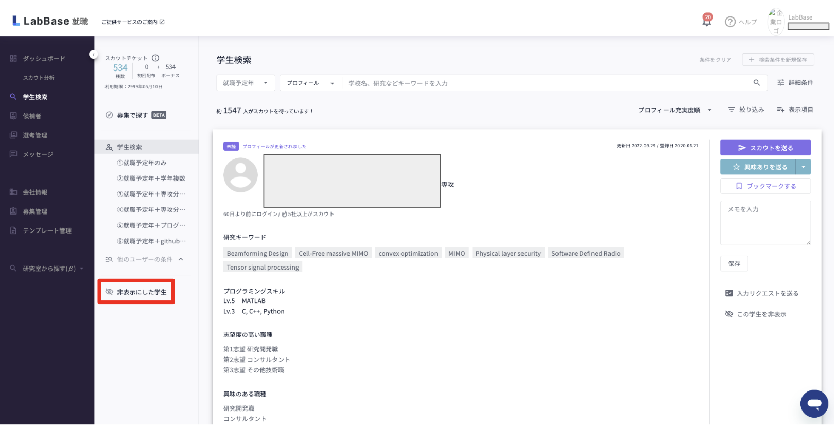Open the プロフィール充実度順 sort dropdown
The width and height of the screenshot is (837, 428).
pos(675,110)
